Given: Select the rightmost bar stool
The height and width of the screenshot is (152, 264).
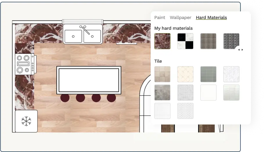Looking at the screenshot, I should click(x=111, y=98).
